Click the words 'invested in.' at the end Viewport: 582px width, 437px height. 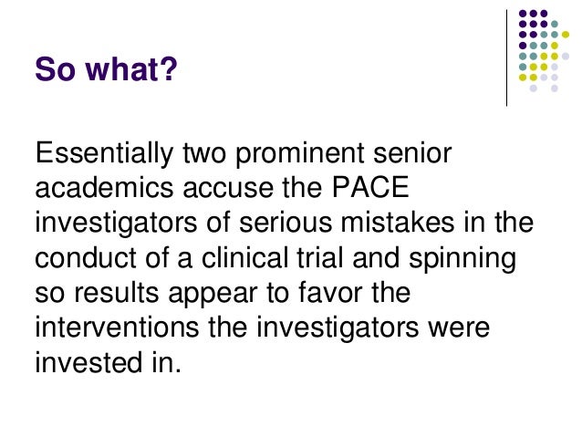(x=108, y=362)
